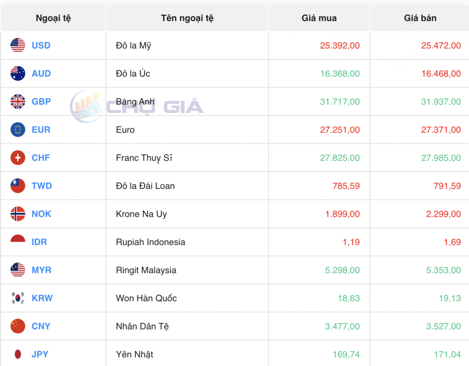Click the China flag icon
Viewport: 469px width, 366px height.
(18, 326)
